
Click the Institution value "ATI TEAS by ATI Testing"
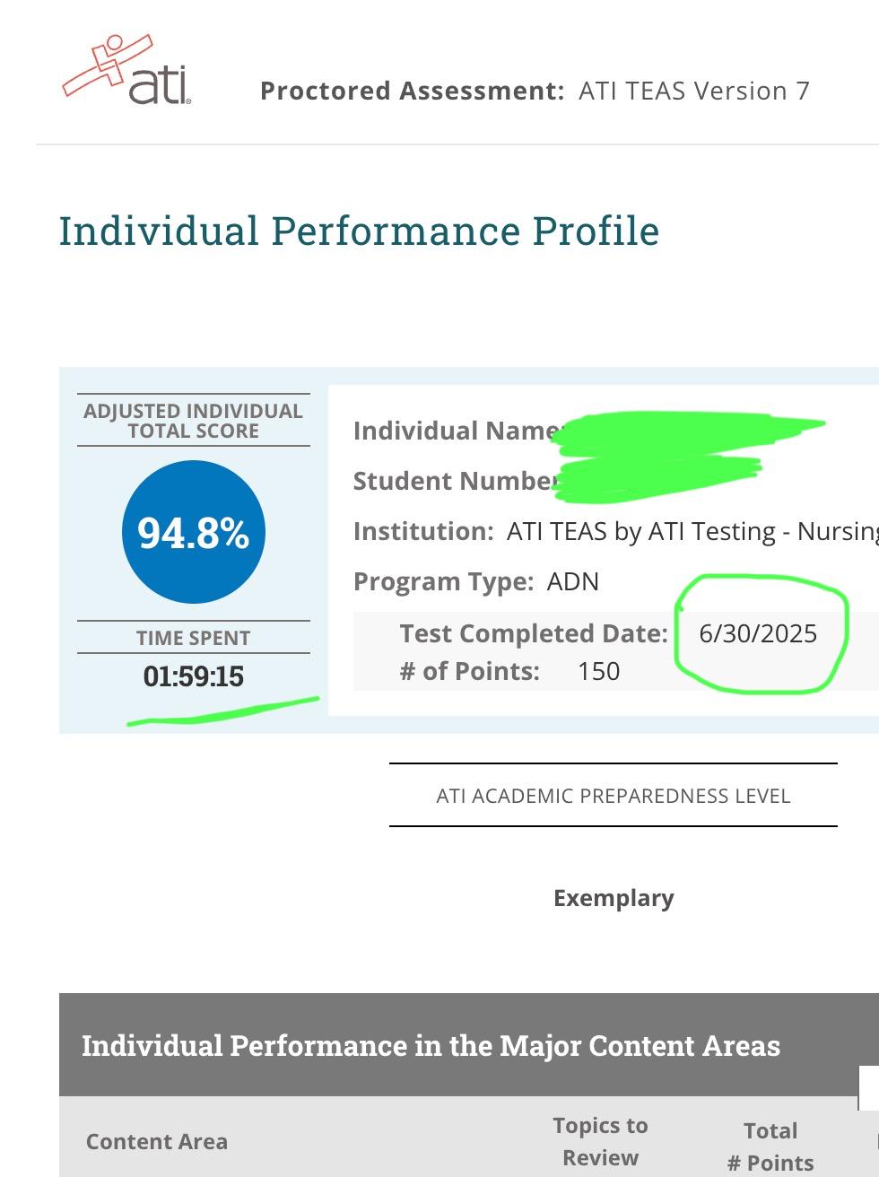(640, 531)
